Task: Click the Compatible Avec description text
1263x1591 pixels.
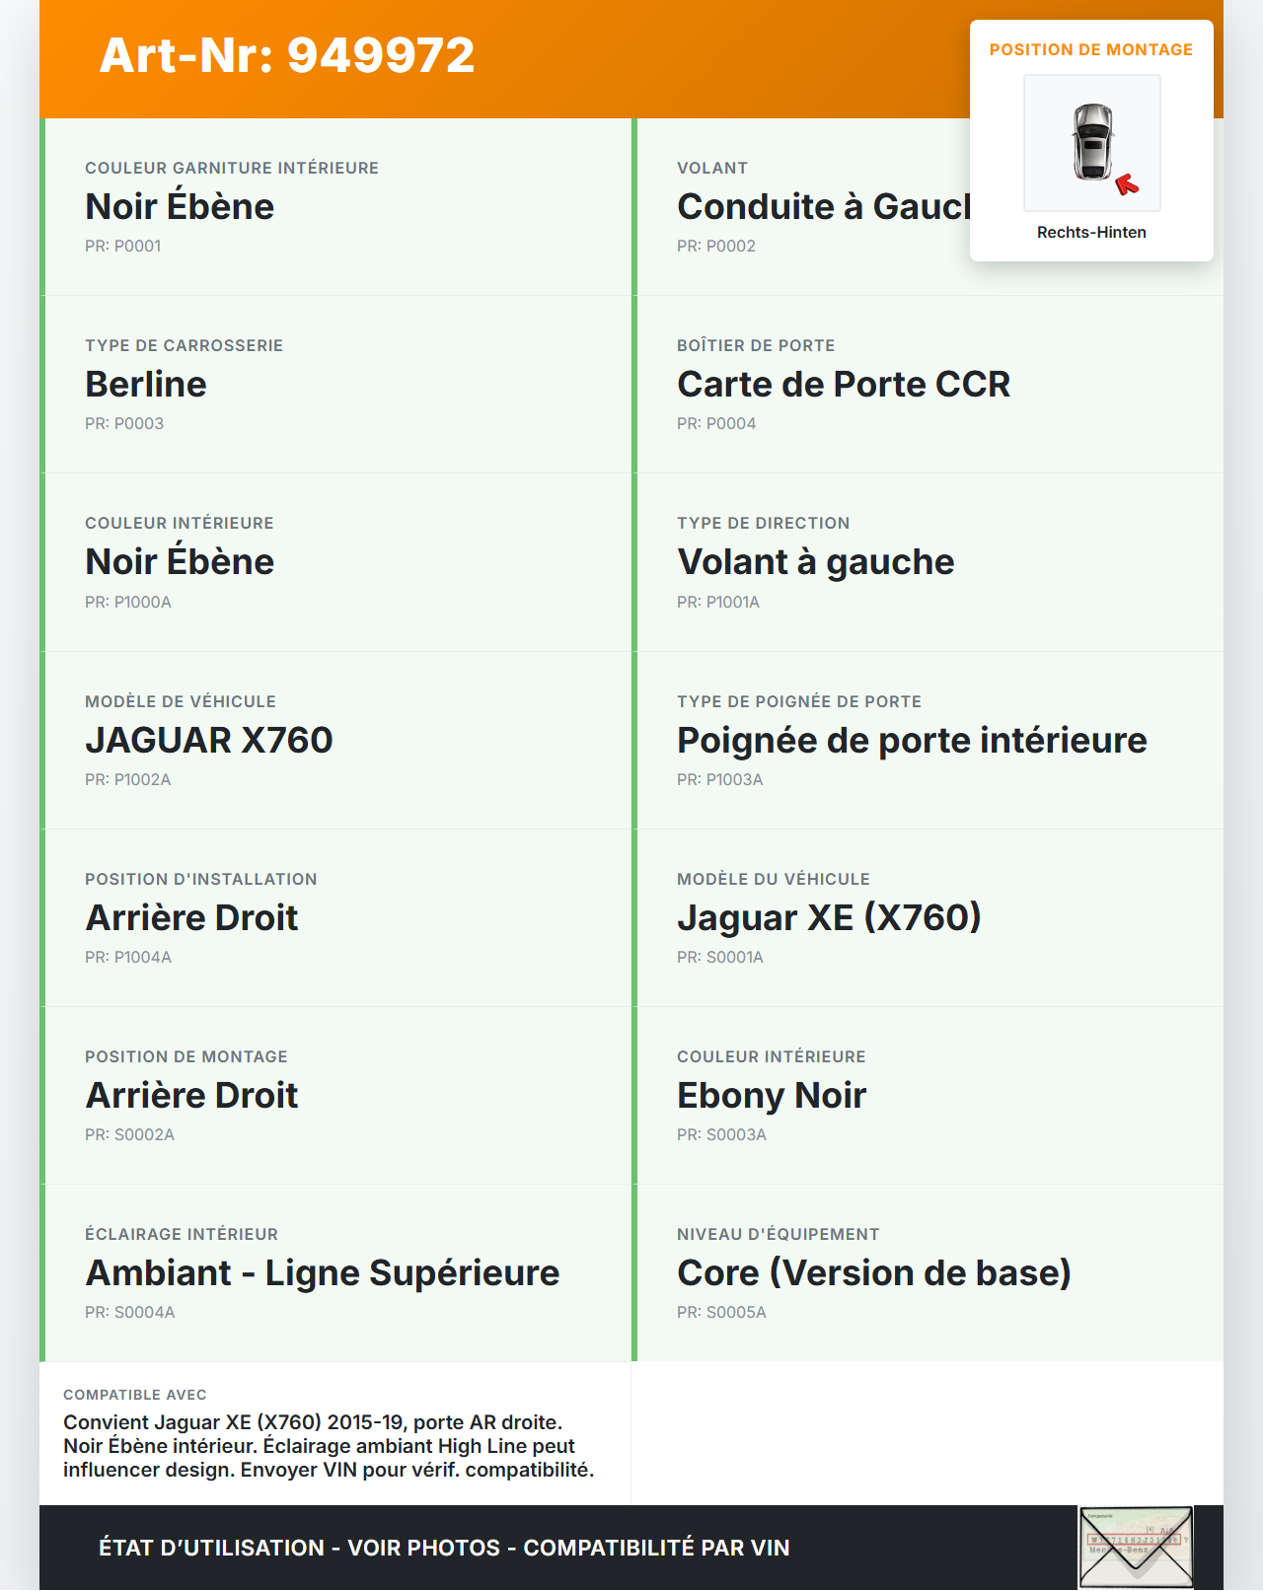Action: point(329,1446)
